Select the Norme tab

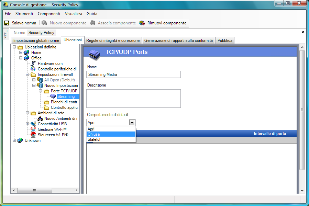point(19,33)
